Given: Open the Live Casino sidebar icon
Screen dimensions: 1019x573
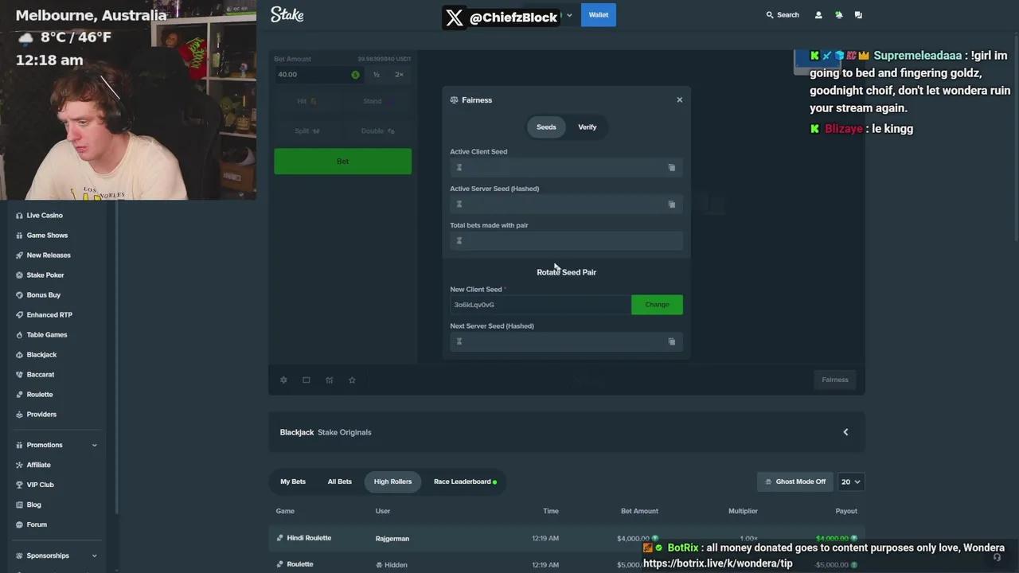Looking at the screenshot, I should pos(19,216).
